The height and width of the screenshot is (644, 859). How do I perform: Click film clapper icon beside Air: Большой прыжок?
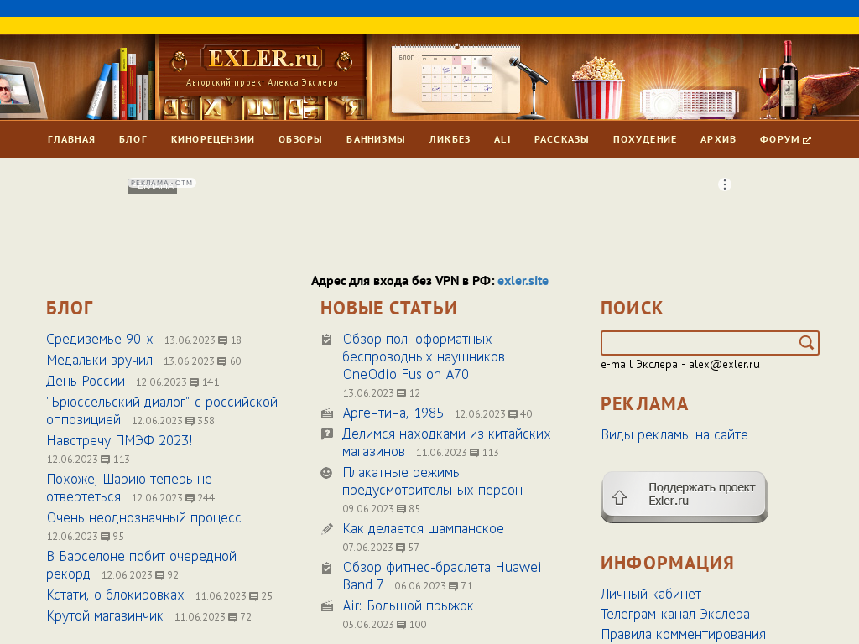(x=326, y=606)
